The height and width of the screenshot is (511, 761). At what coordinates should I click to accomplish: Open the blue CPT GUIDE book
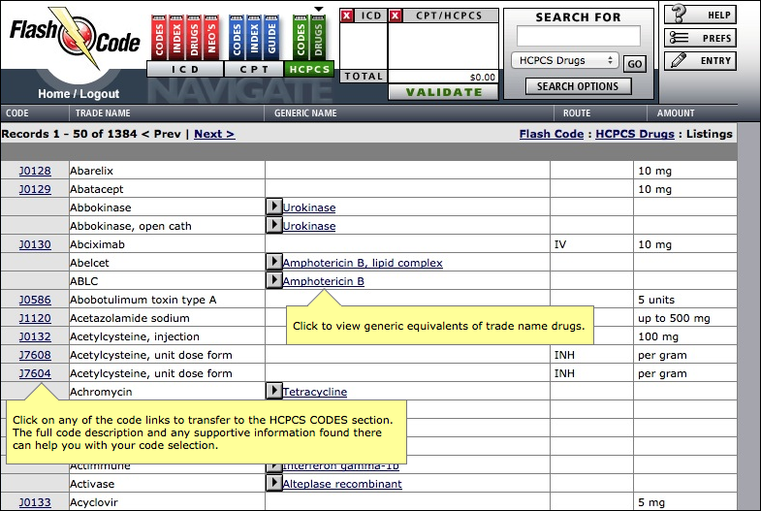pos(271,39)
